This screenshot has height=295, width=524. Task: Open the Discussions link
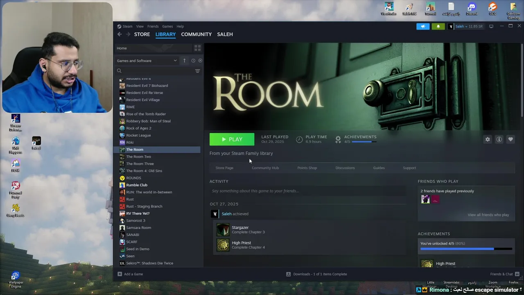[345, 168]
